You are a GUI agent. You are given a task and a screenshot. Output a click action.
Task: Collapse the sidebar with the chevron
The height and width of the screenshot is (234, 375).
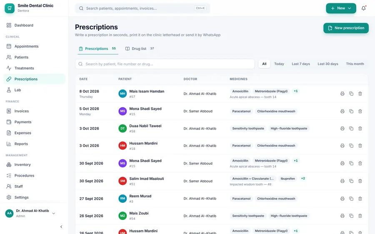tap(61, 227)
